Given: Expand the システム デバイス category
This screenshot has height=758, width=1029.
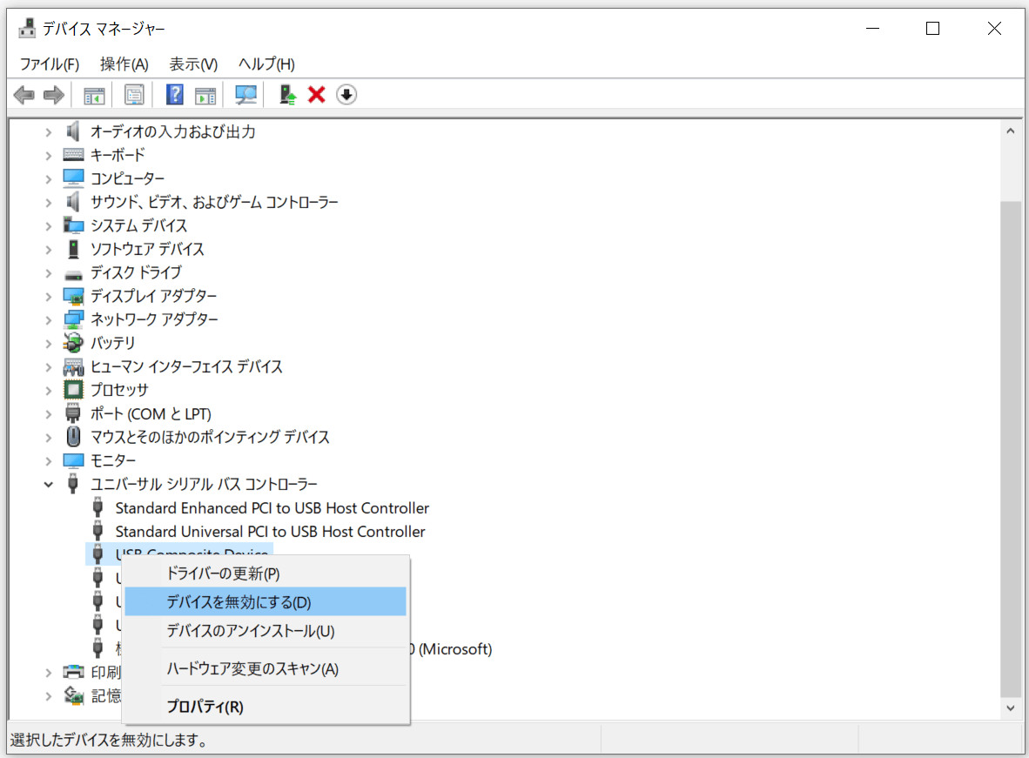Looking at the screenshot, I should pyautogui.click(x=48, y=225).
